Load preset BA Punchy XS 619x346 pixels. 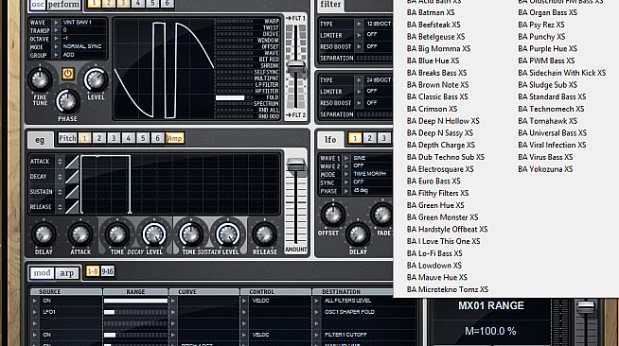(x=541, y=37)
